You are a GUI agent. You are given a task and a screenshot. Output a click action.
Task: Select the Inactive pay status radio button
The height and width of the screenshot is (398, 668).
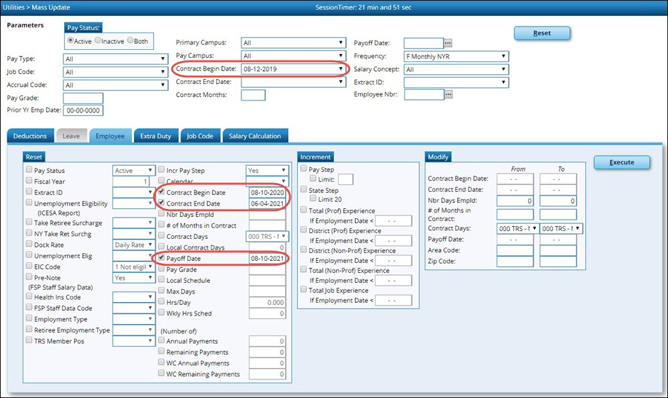[x=98, y=41]
